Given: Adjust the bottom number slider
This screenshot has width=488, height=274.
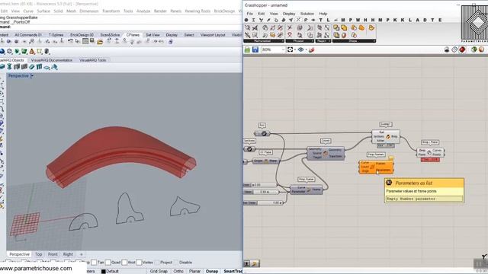Looking at the screenshot, I should tap(263, 203).
